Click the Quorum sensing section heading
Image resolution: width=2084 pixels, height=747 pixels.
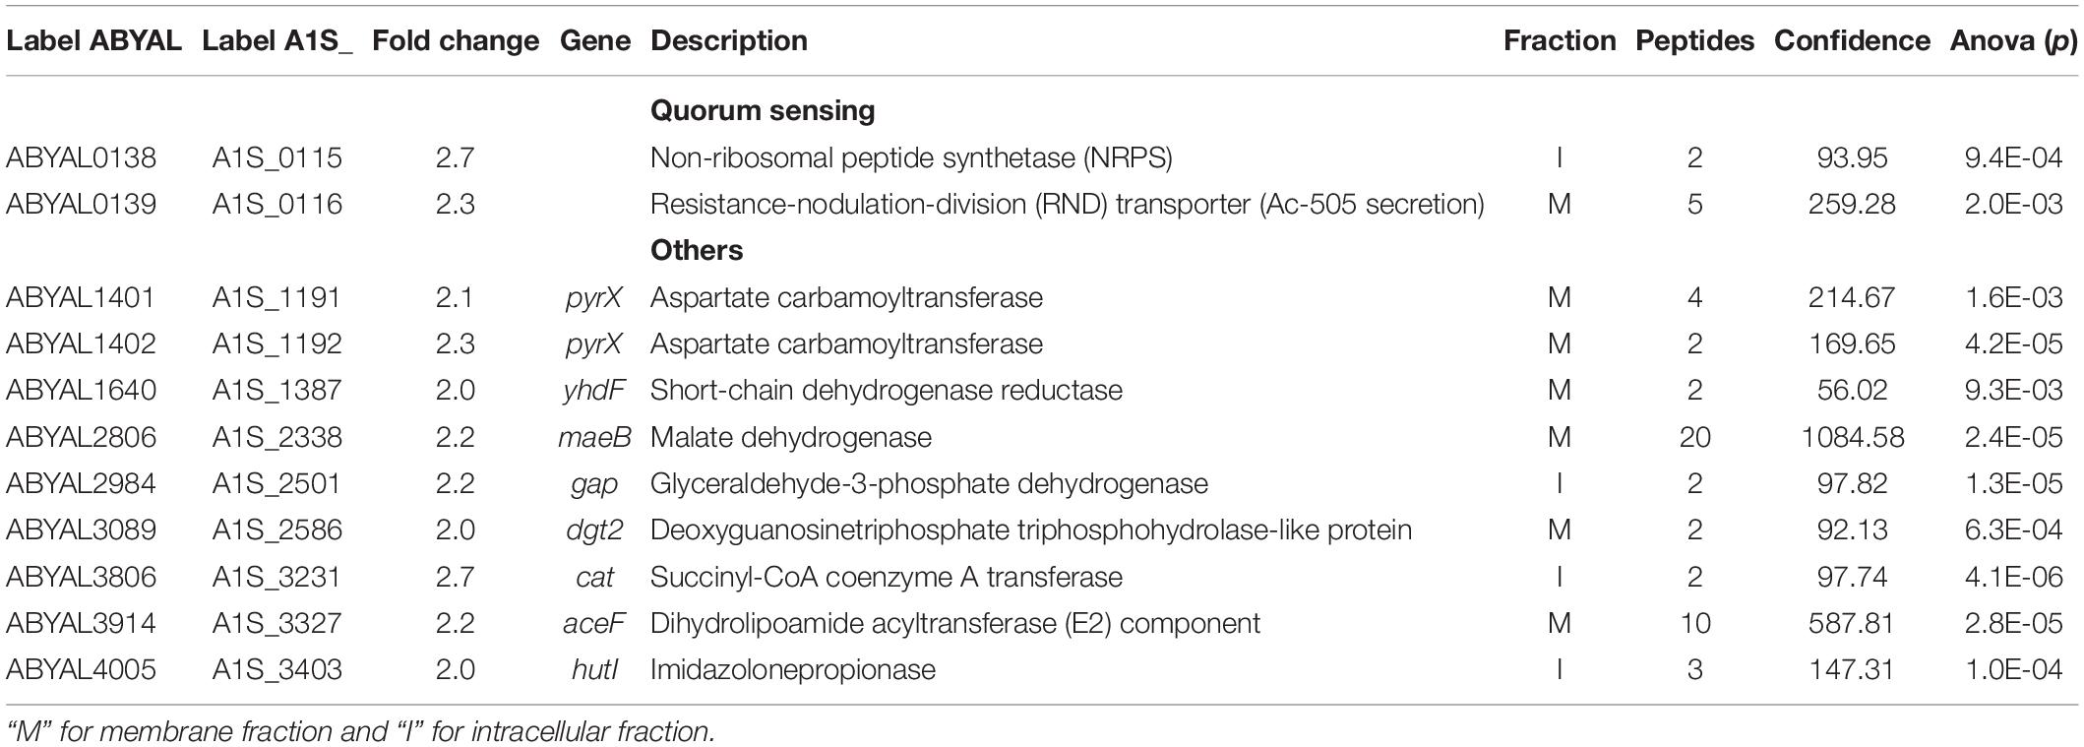click(x=763, y=110)
